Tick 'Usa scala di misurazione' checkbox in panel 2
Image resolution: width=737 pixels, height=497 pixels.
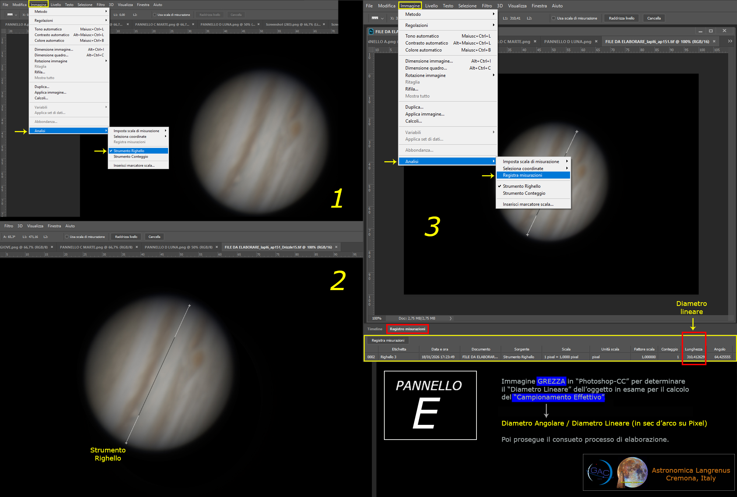click(x=67, y=237)
